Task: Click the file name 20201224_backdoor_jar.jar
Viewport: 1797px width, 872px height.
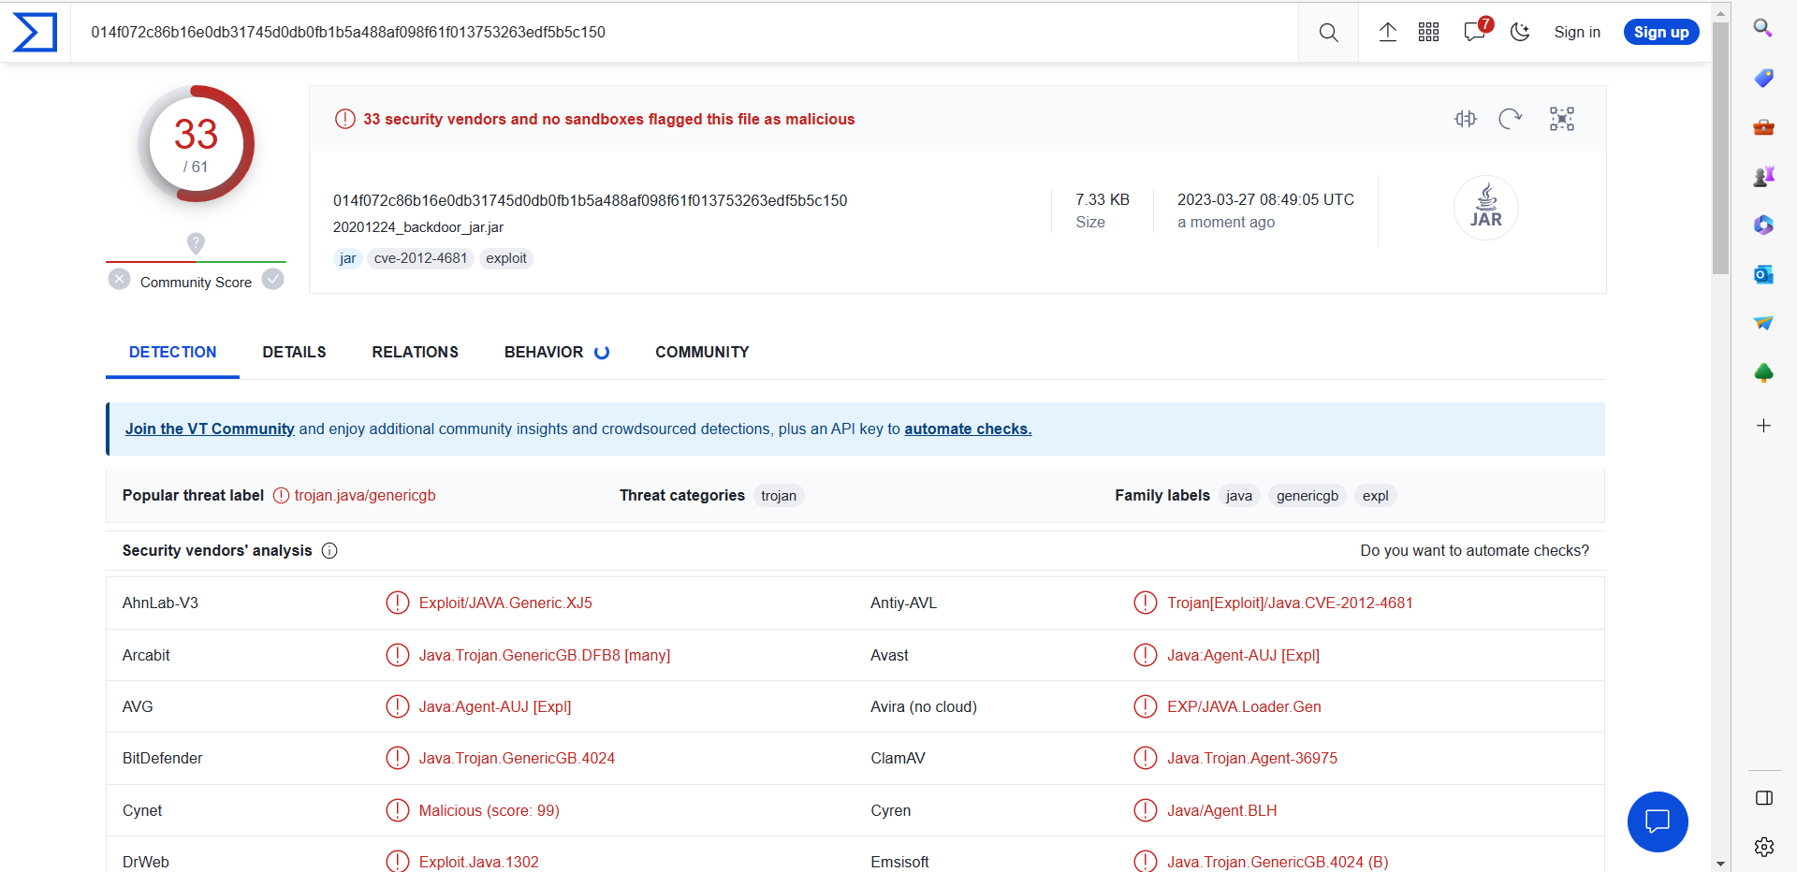Action: [x=418, y=227]
